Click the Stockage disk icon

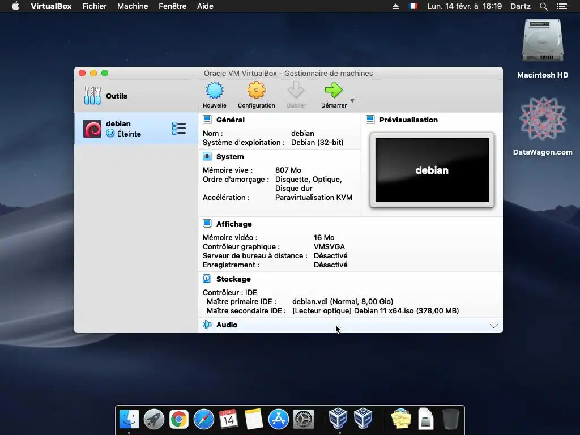[207, 279]
